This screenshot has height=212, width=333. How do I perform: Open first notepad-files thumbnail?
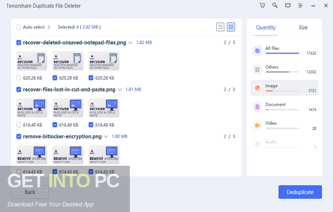click(32, 61)
